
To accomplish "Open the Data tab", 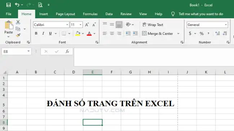I will [x=109, y=14].
